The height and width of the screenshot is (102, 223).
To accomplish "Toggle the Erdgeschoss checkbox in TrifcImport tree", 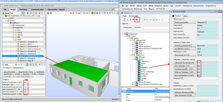I will pyautogui.click(x=132, y=55).
